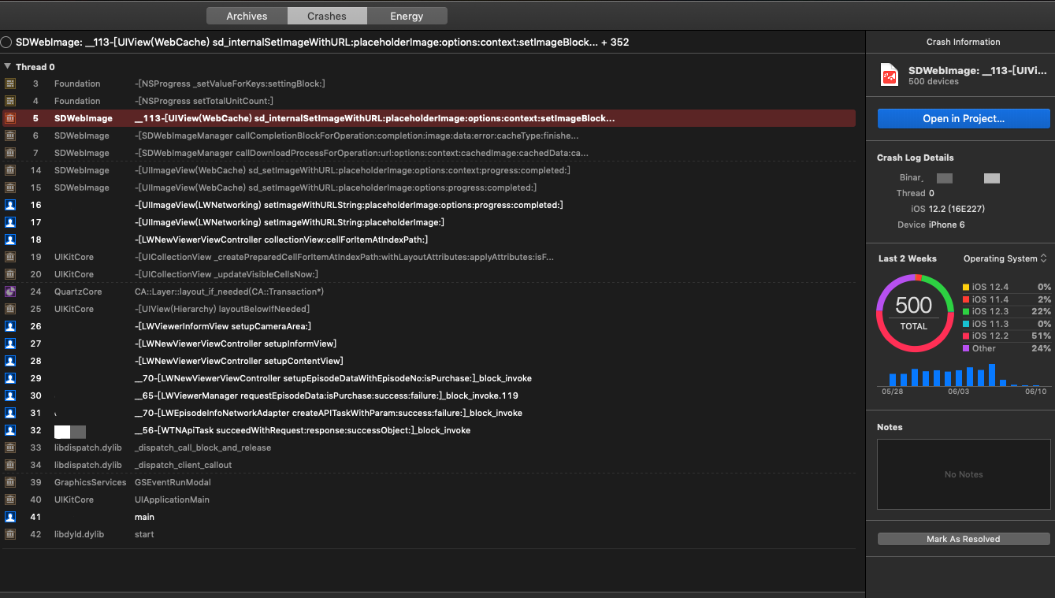Collapse the Thread 0 disclosure triangle
This screenshot has width=1055, height=598.
[8, 66]
